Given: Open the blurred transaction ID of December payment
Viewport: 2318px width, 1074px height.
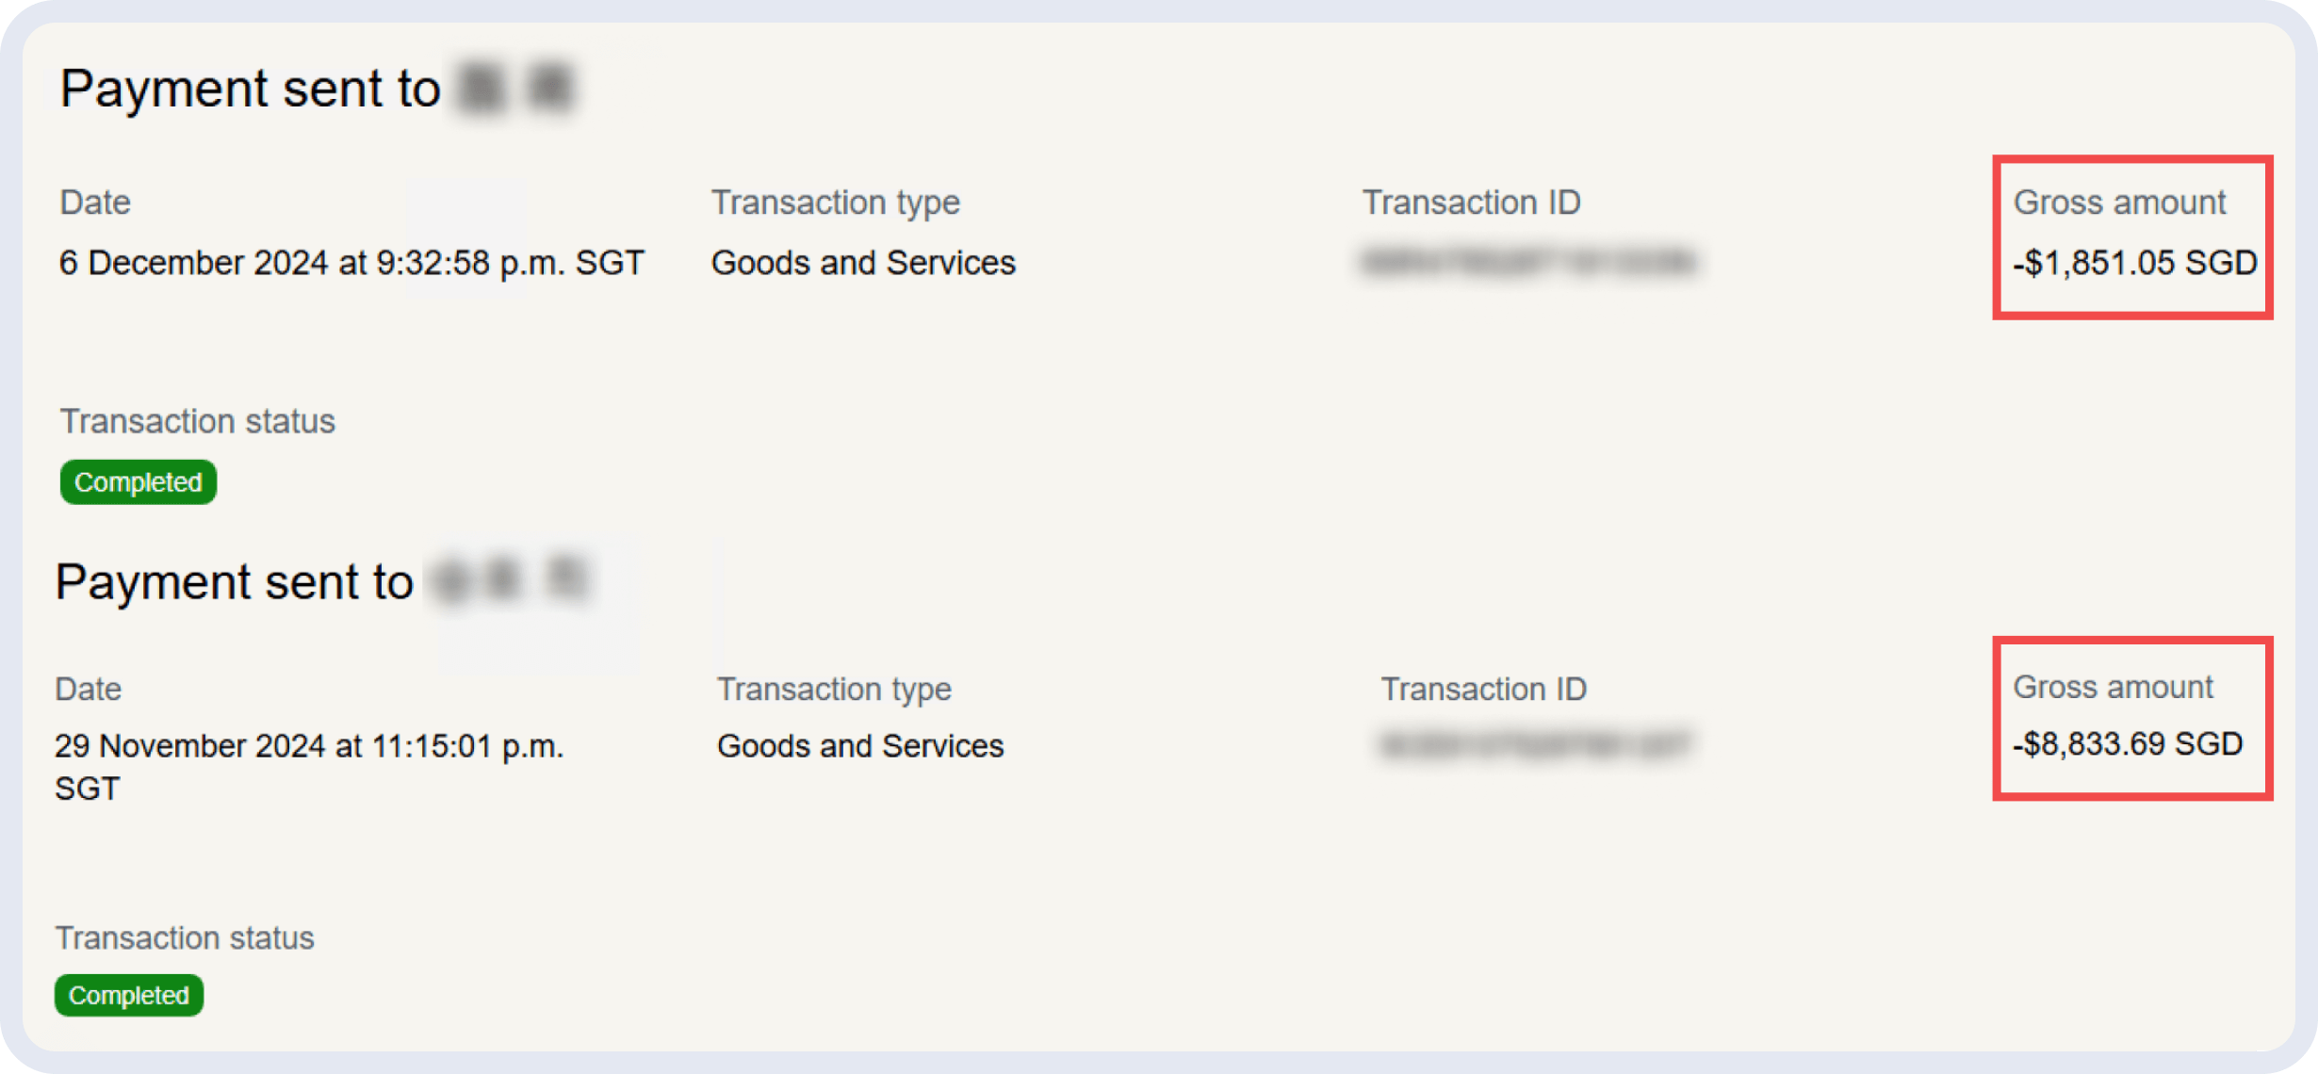Looking at the screenshot, I should [x=1527, y=262].
